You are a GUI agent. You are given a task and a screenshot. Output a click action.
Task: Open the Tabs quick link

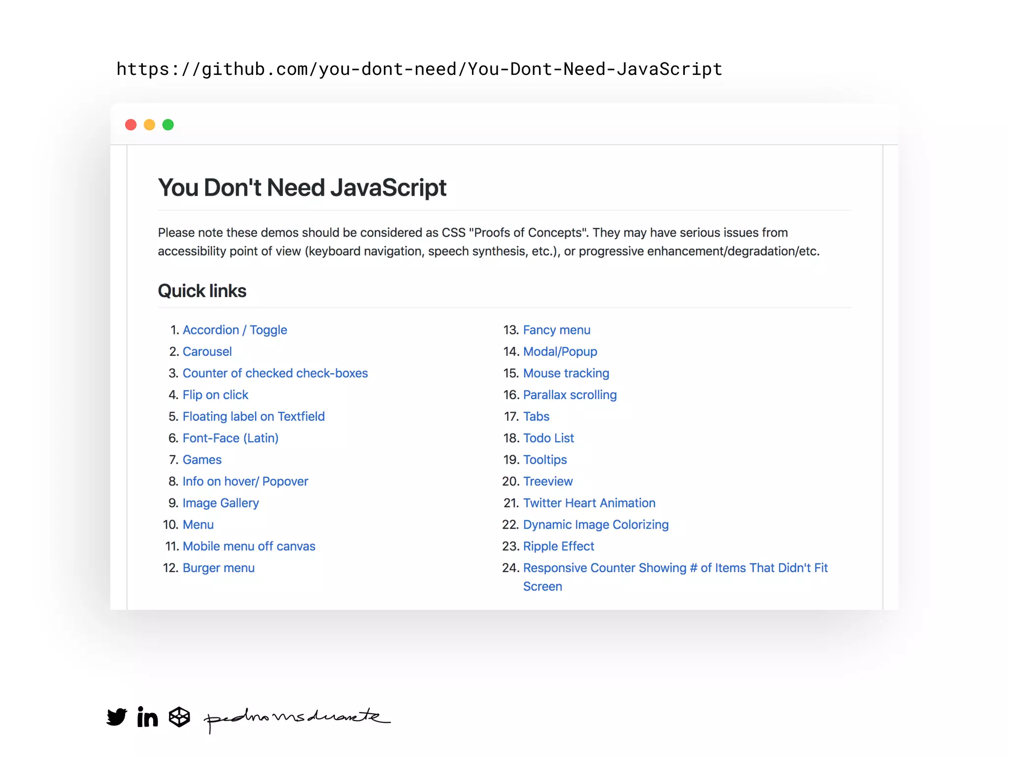pyautogui.click(x=536, y=416)
